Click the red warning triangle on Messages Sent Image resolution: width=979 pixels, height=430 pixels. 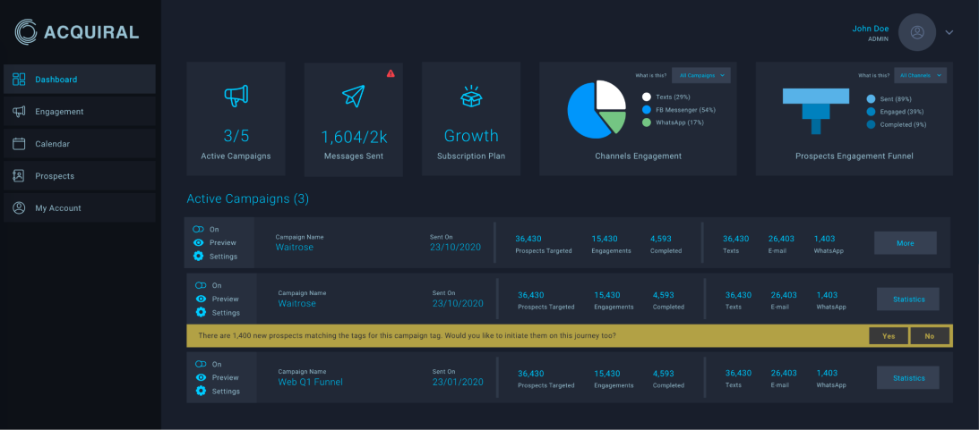[x=391, y=73]
